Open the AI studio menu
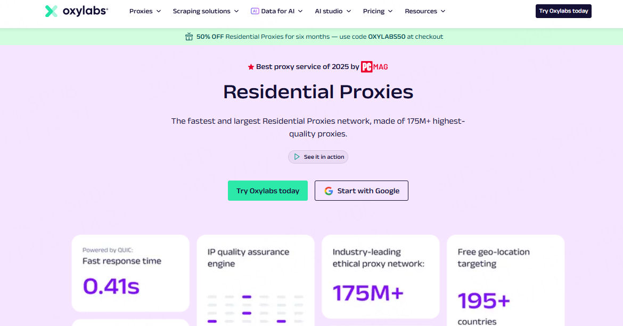The width and height of the screenshot is (623, 326). tap(332, 11)
